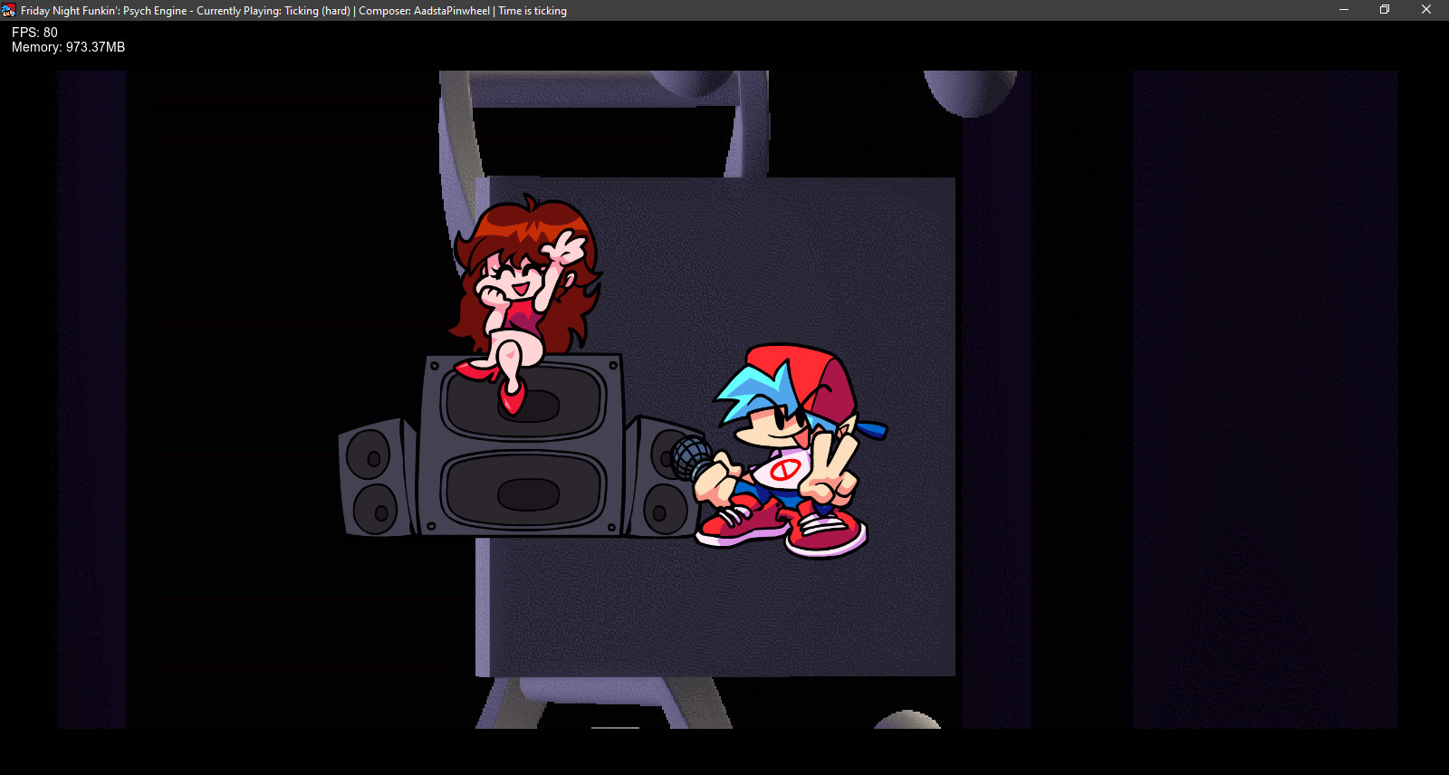The width and height of the screenshot is (1449, 775).
Task: Click the Boyfriend character holding microphone
Action: [x=781, y=451]
